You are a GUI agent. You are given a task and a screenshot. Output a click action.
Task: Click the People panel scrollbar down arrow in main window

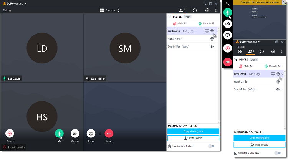[x=218, y=122]
